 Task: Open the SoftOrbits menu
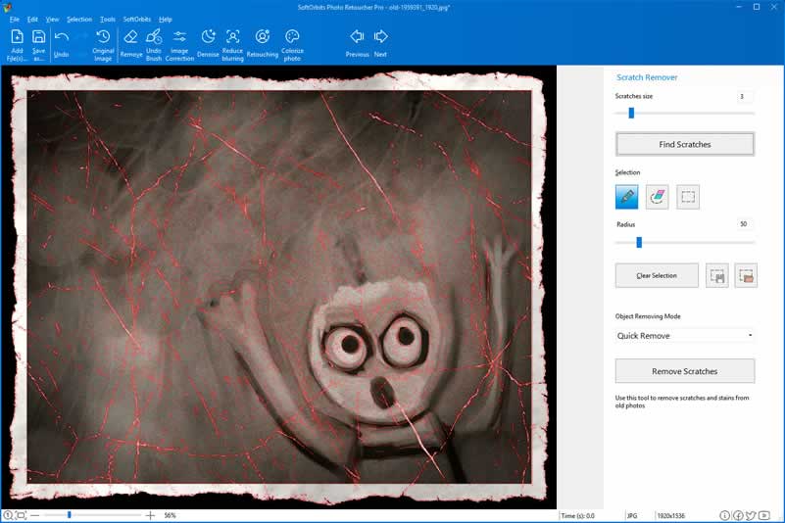click(x=136, y=19)
